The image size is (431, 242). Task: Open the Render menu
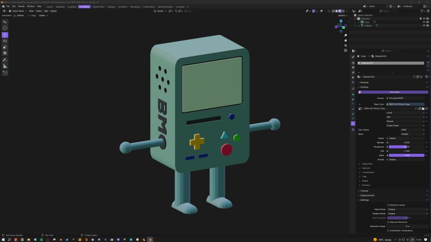(x=21, y=6)
